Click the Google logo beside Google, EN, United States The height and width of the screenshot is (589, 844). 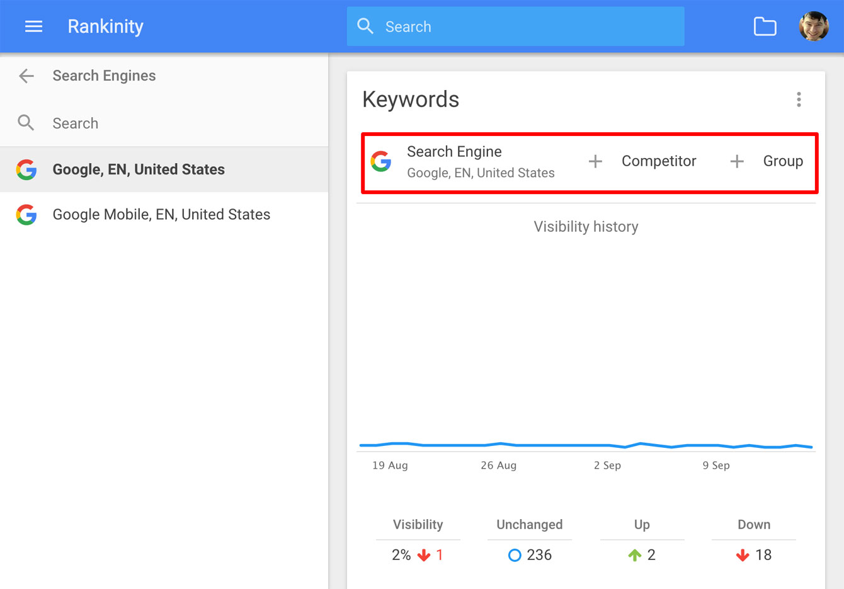[26, 169]
